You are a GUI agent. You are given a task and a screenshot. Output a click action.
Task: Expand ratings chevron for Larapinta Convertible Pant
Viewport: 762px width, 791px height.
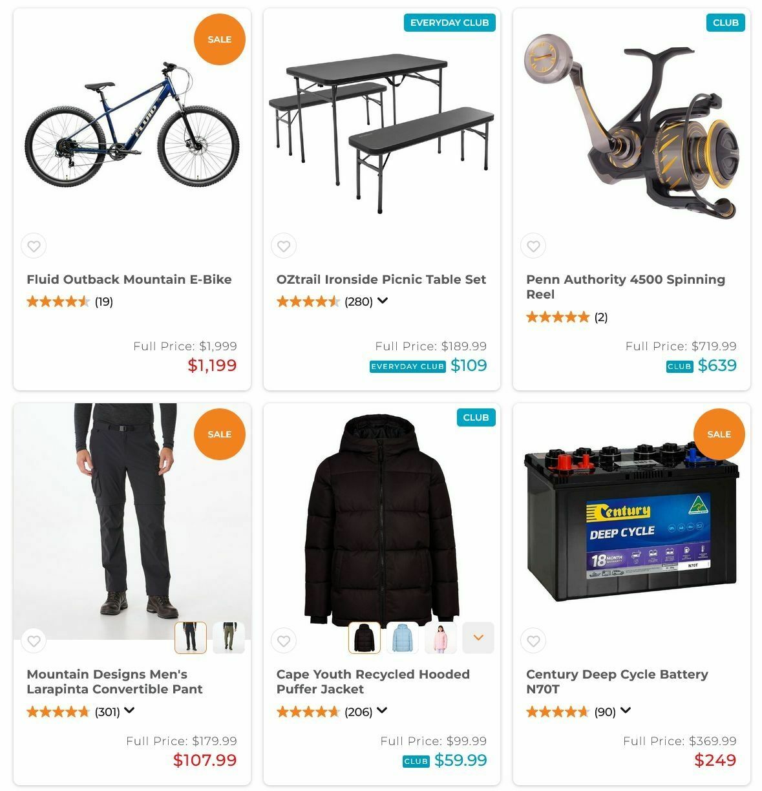coord(129,710)
